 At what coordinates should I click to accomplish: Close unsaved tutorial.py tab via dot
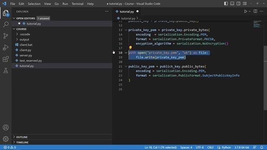click(137, 11)
